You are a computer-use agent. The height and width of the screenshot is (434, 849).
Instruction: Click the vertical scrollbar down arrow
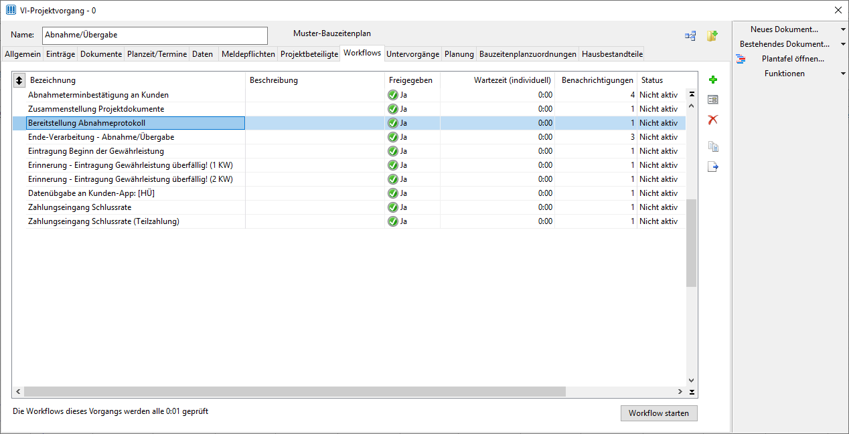coord(692,381)
